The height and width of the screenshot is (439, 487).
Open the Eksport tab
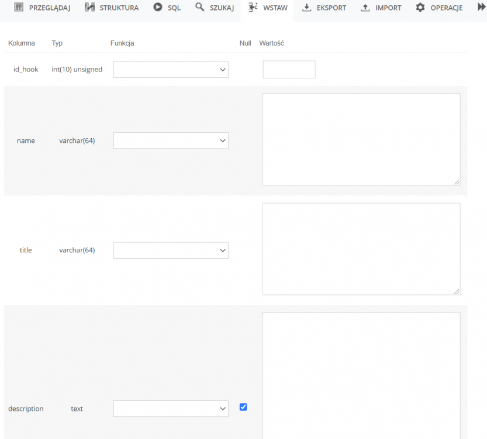[x=324, y=8]
